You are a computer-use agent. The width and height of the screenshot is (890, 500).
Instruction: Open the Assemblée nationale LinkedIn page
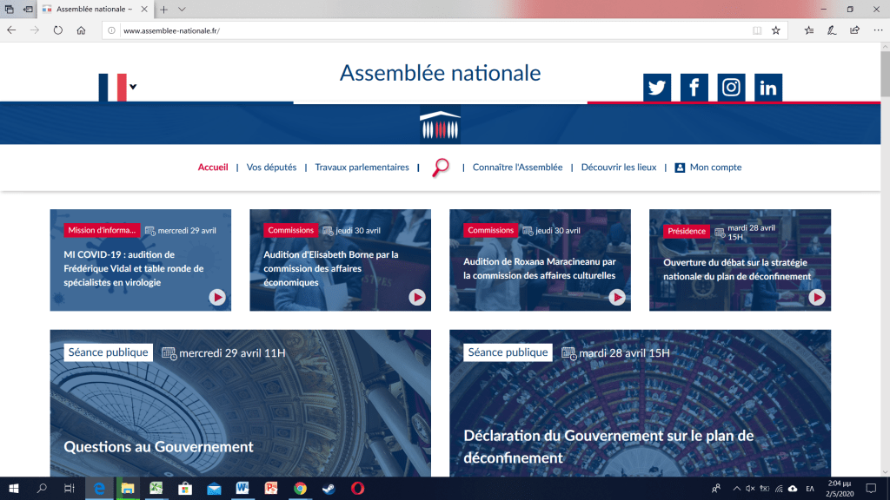pos(768,88)
